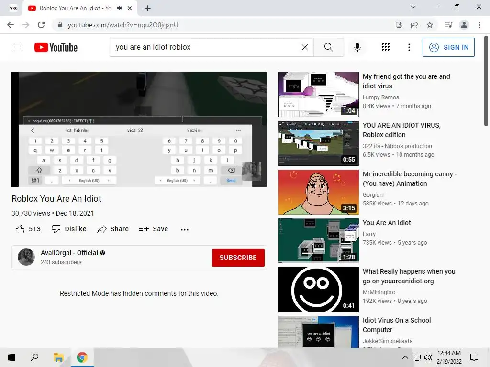Open the Windows Start menu
This screenshot has width=490, height=367.
(11, 357)
